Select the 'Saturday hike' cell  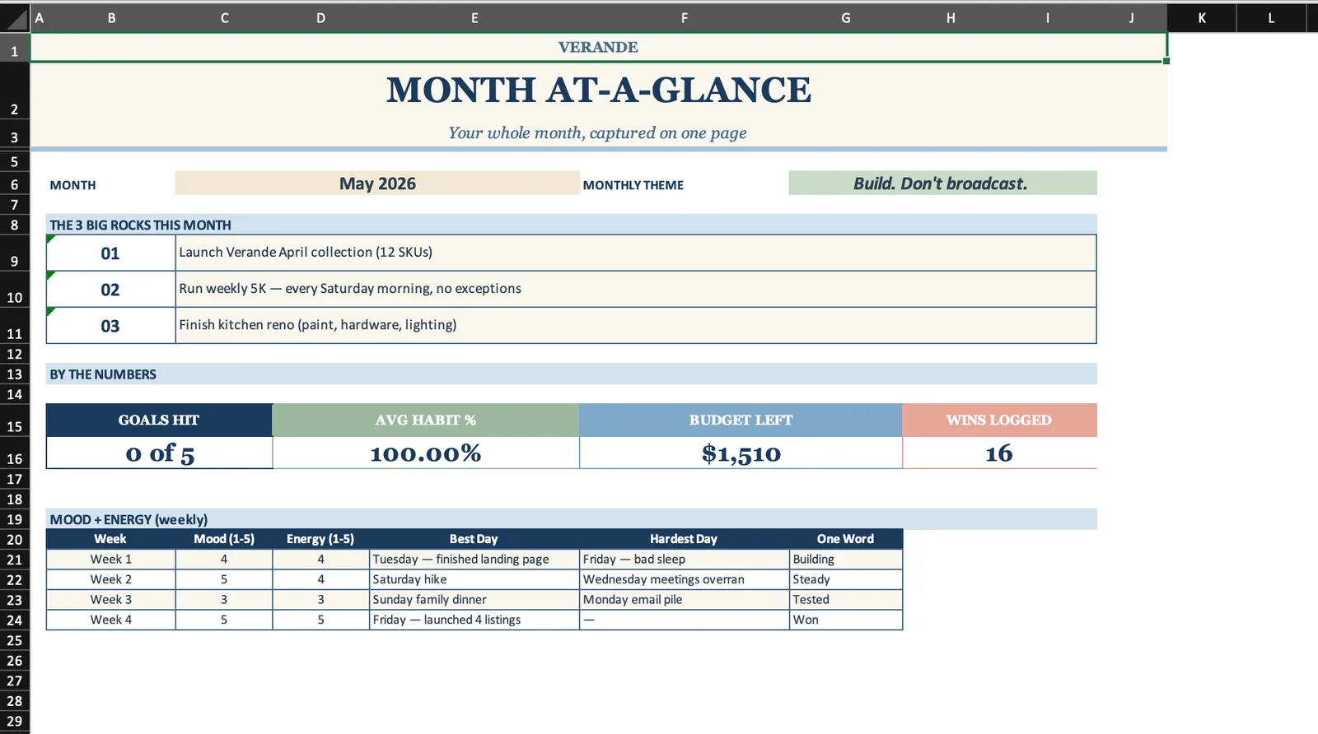pyautogui.click(x=474, y=579)
